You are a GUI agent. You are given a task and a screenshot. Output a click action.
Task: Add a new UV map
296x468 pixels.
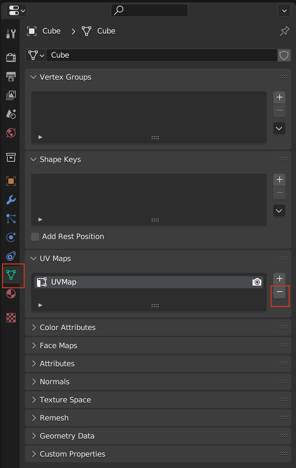coord(279,278)
